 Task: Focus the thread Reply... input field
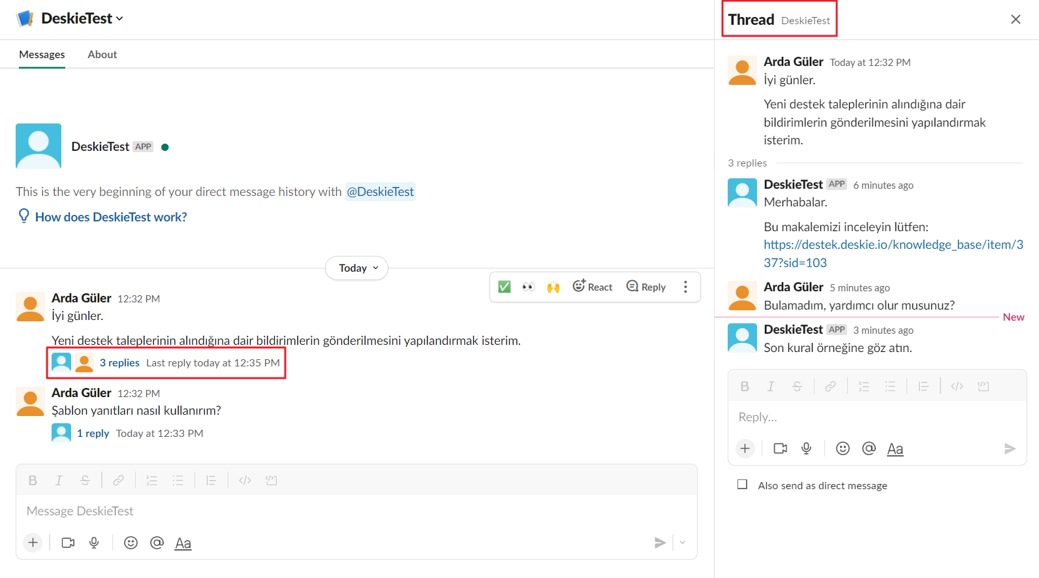(x=877, y=417)
